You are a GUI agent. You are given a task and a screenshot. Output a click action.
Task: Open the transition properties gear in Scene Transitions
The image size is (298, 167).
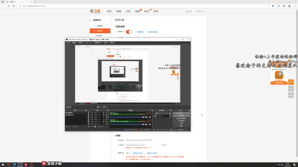coord(170,114)
